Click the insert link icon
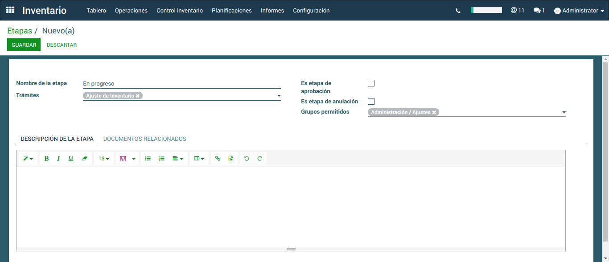The image size is (609, 262). 218,159
